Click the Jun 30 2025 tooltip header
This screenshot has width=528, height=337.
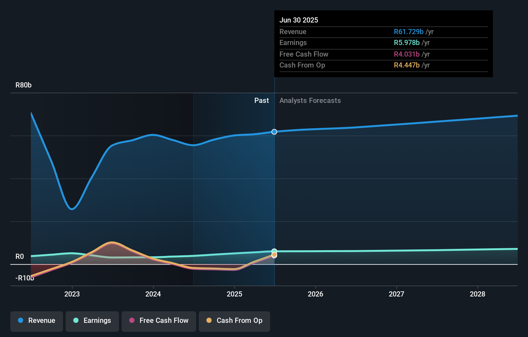[299, 20]
